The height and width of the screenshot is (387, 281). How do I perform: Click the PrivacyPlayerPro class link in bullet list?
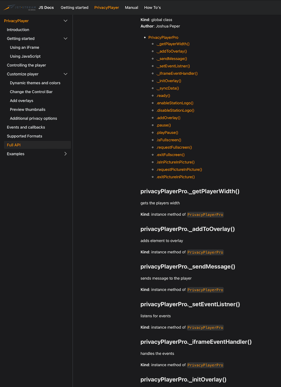pos(163,37)
